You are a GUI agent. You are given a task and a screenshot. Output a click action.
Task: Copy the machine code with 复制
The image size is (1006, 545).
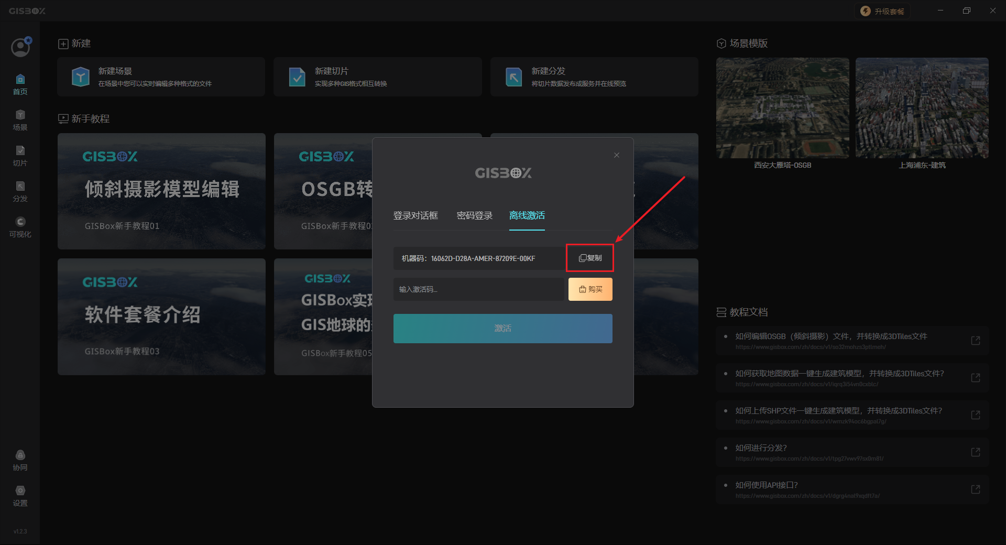click(x=590, y=258)
